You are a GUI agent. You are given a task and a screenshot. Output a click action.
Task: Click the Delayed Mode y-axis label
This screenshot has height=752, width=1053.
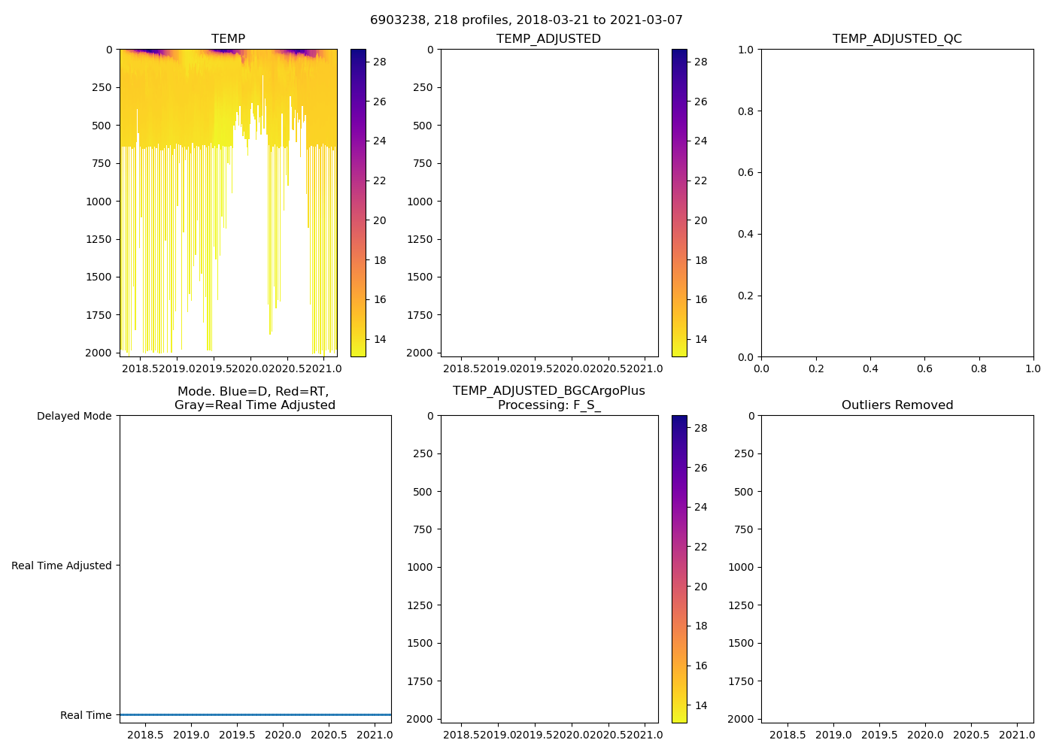(74, 417)
